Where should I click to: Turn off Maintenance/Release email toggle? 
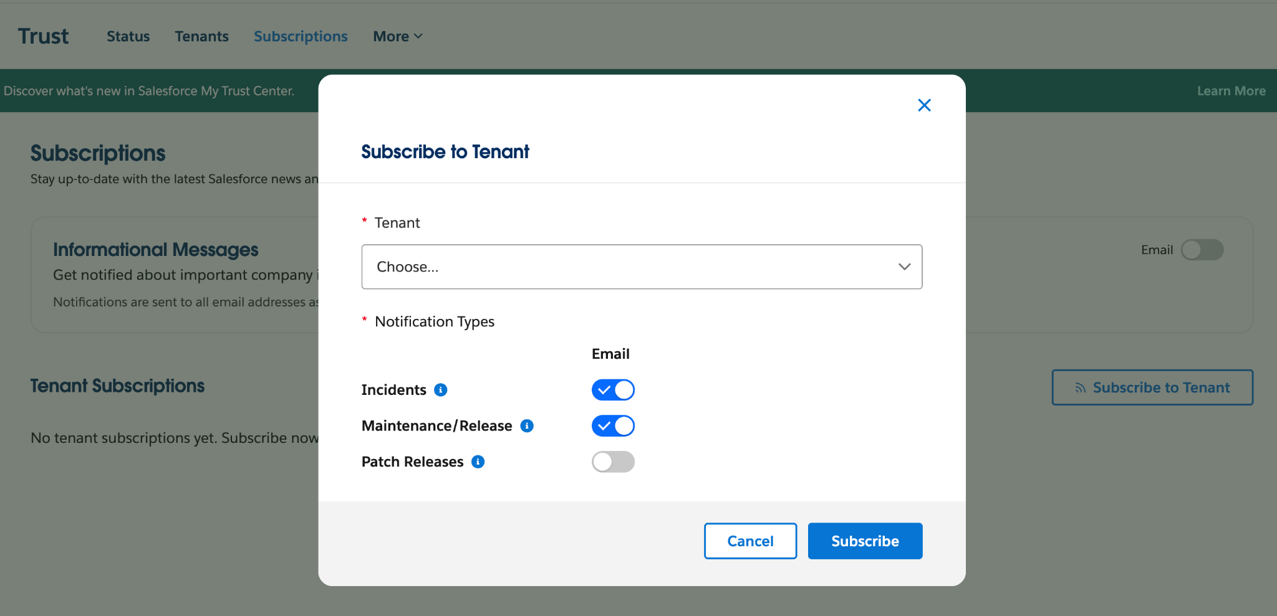pyautogui.click(x=613, y=426)
